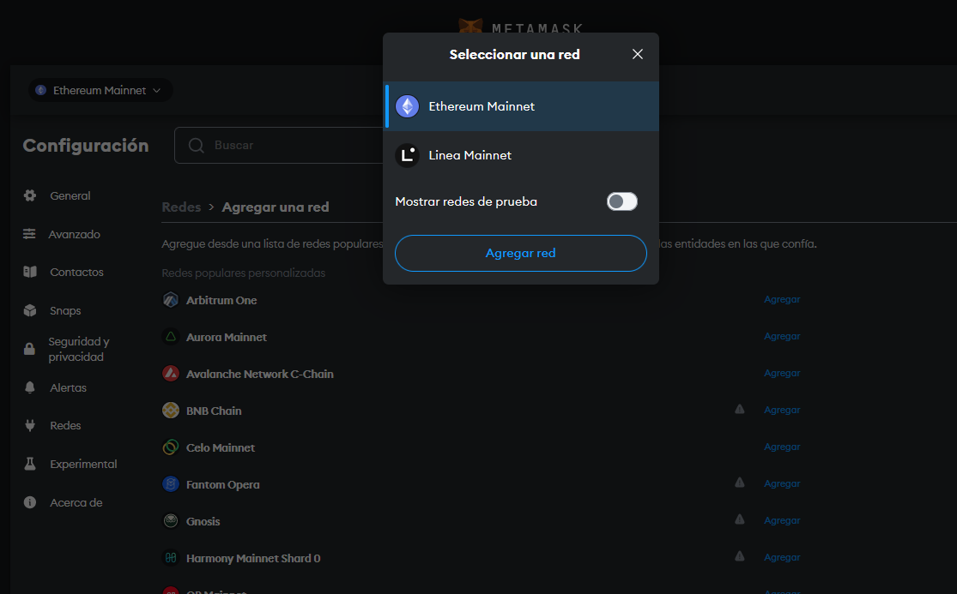
Task: Open the Contactos settings tab
Action: [x=76, y=272]
